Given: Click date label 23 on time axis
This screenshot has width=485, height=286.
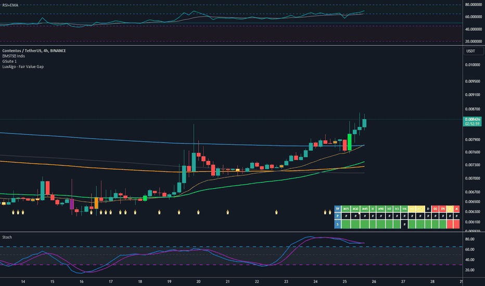Looking at the screenshot, I should pyautogui.click(x=286, y=282).
